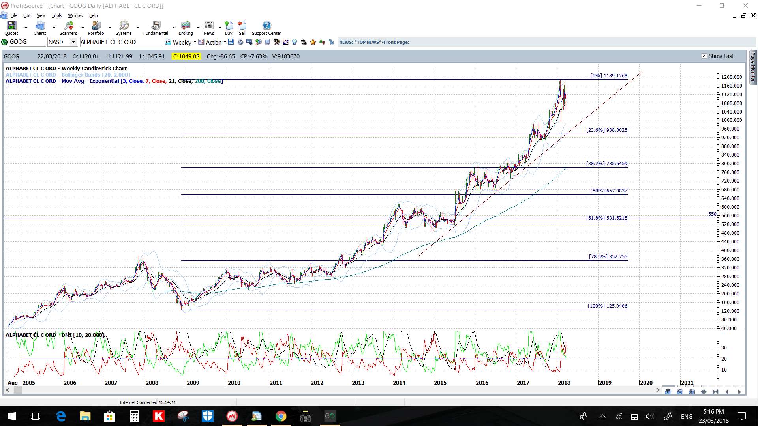Open the Windows notification center icon

coord(742,416)
